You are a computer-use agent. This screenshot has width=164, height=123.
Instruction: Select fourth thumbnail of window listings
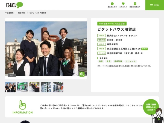[46, 87]
